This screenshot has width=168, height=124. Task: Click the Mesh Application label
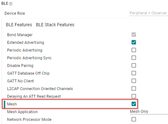22,112
